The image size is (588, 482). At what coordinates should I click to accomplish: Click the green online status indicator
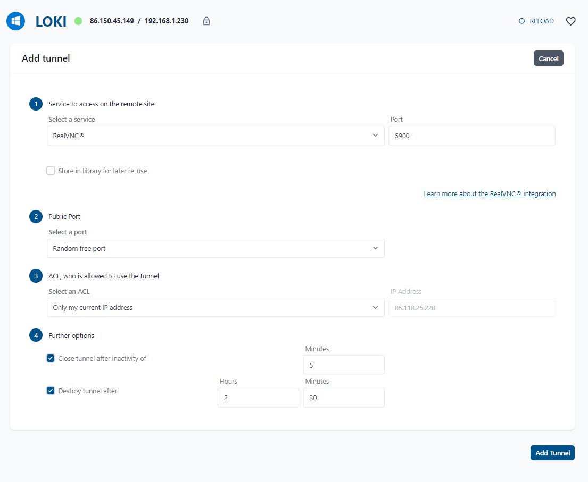point(78,21)
